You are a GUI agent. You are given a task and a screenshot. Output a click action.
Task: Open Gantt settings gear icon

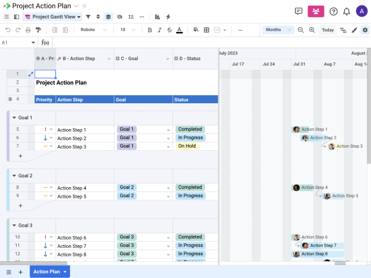365,30
